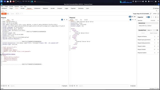Open the Decoder tool tab
Screen dimensions: 160x90
[52, 8]
